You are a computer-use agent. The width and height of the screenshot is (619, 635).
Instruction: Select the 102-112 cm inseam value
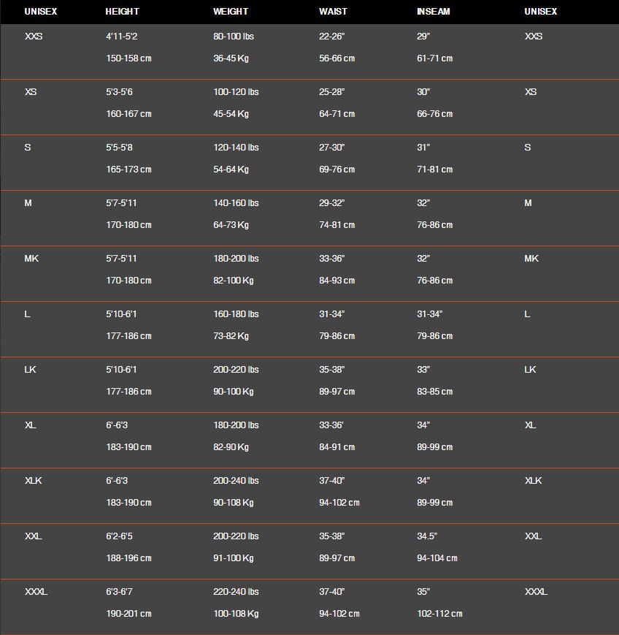(439, 614)
